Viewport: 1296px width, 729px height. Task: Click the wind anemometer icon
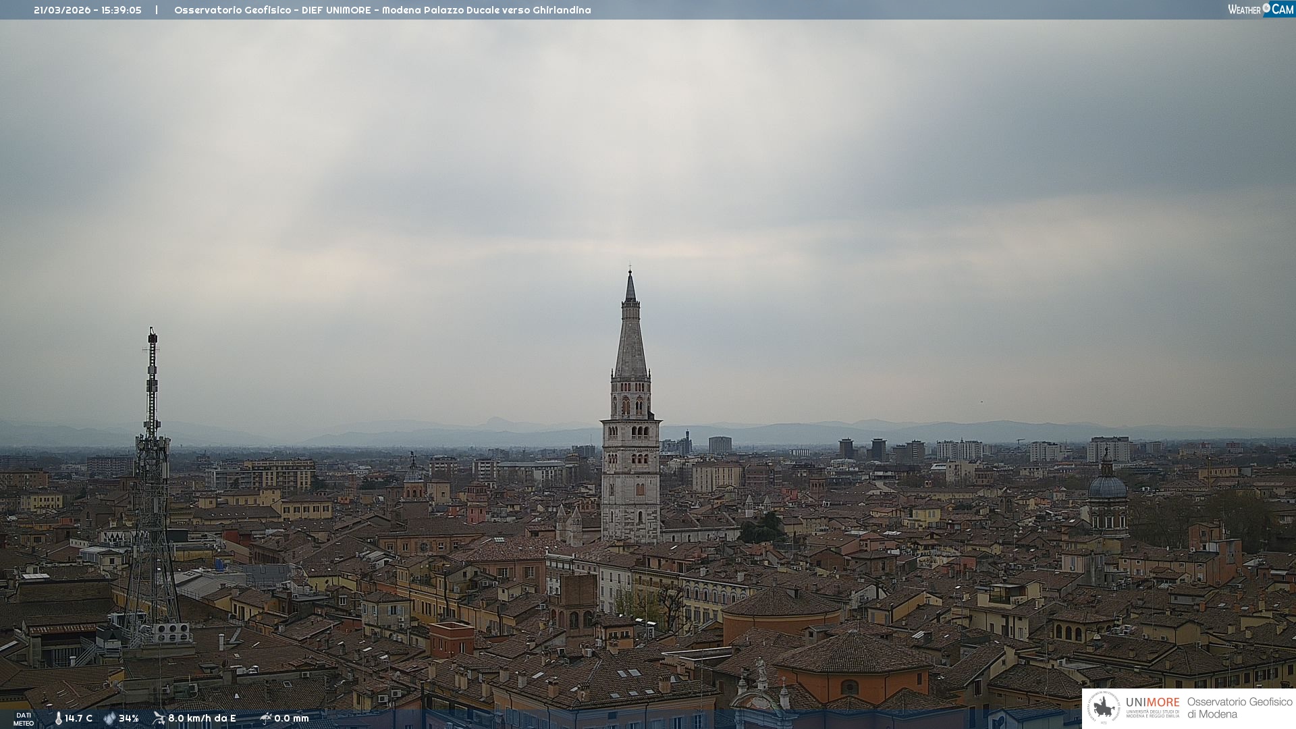pos(159,718)
